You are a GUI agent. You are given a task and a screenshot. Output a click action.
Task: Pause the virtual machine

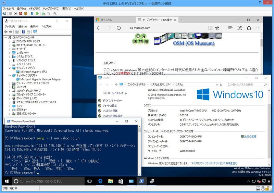click(32, 13)
